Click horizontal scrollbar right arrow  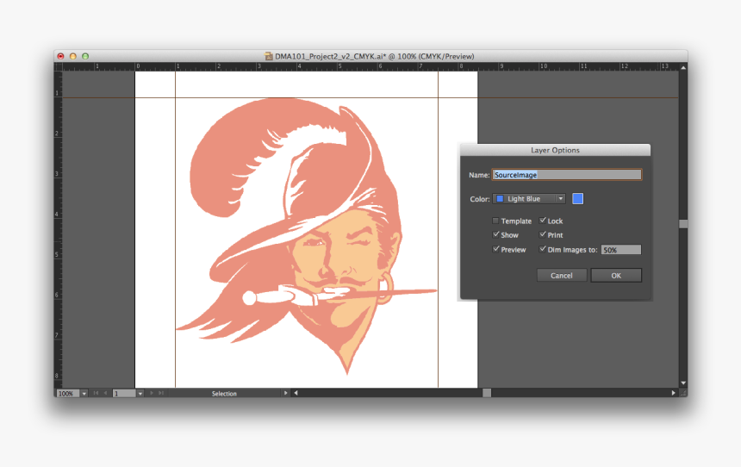pos(674,393)
